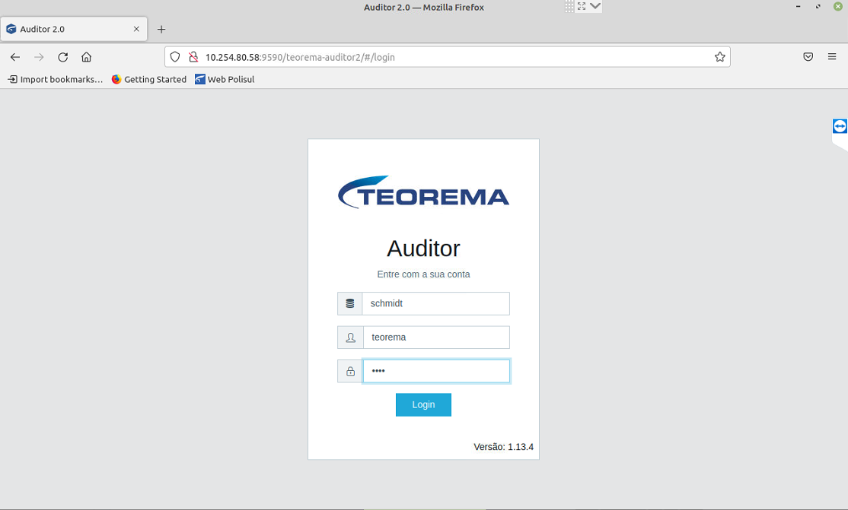Open the Firefox application menu
848x510 pixels.
coord(832,57)
